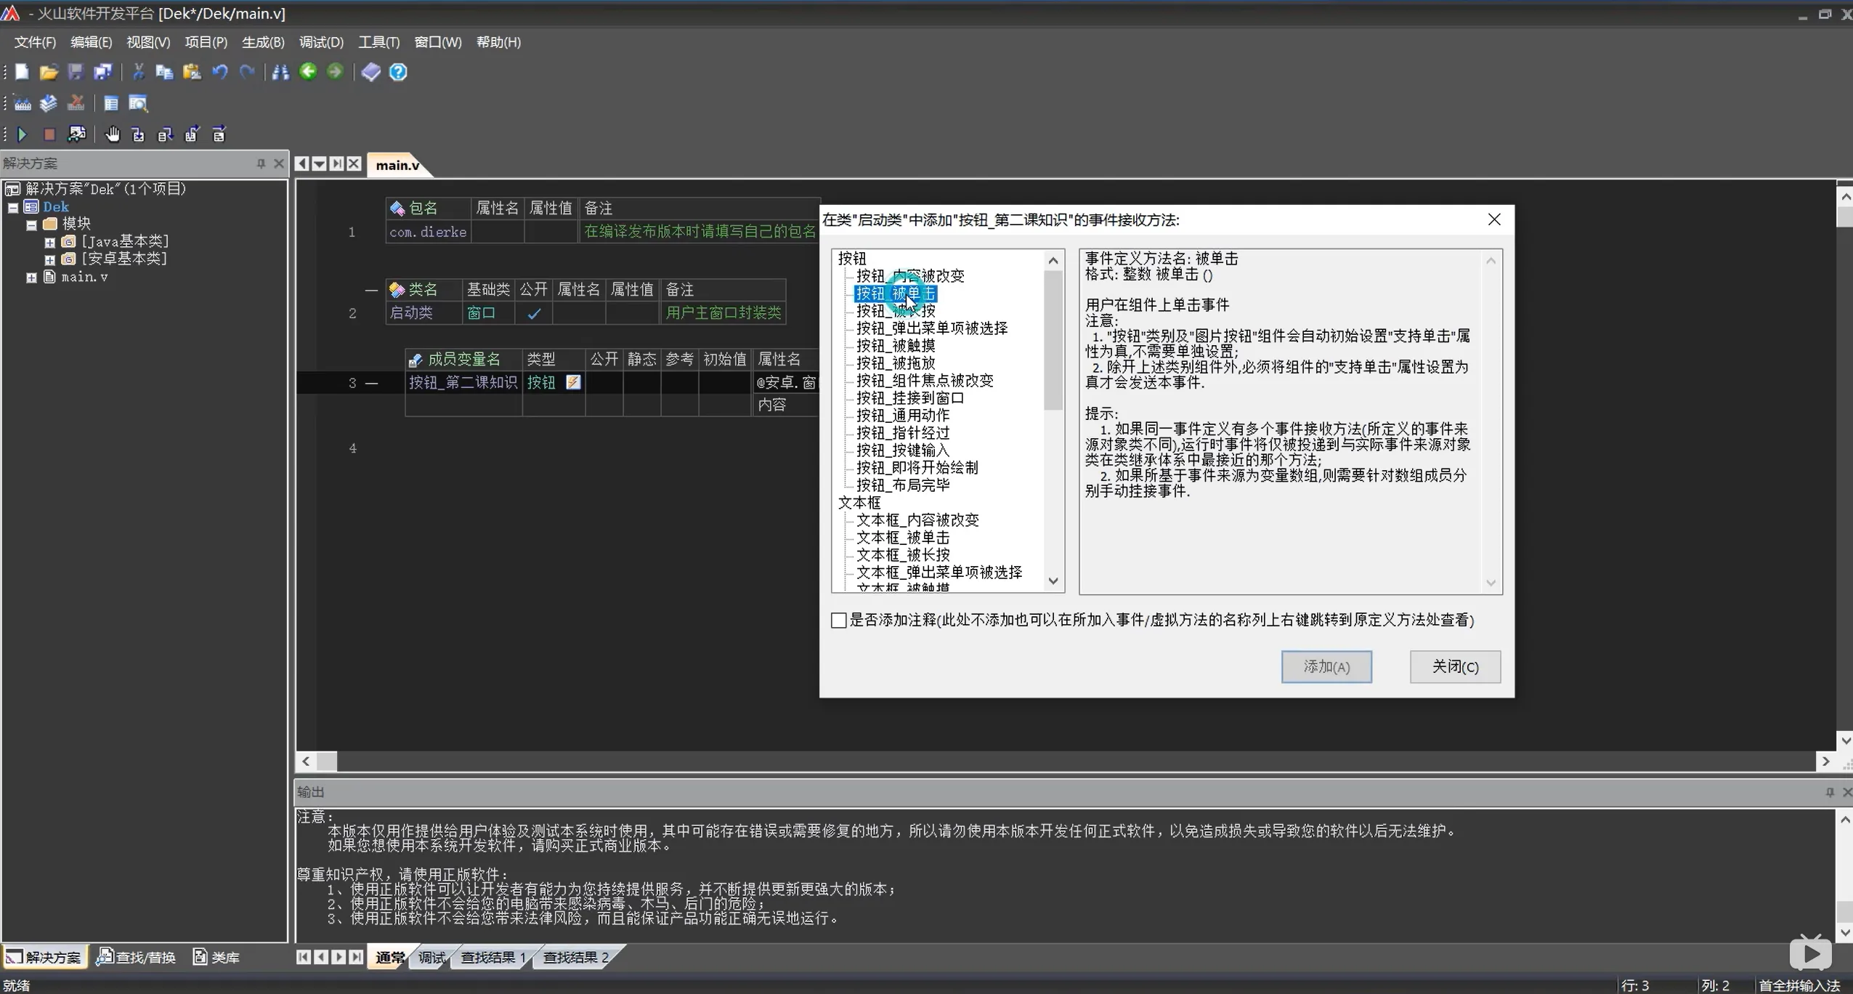The image size is (1853, 994).
Task: Expand the [Java基本类] tree node
Action: coord(49,242)
